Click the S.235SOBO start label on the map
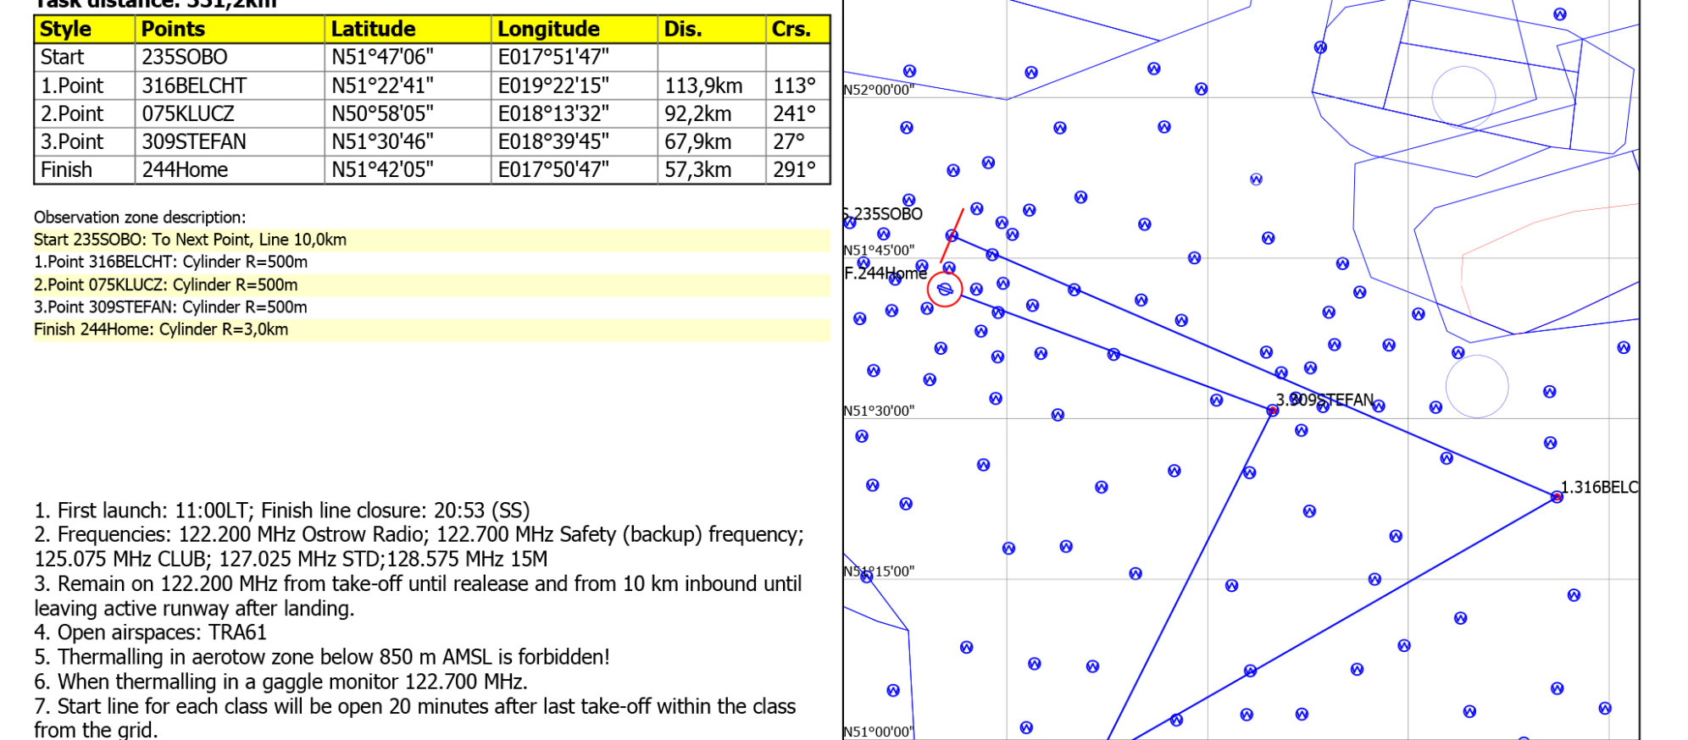The image size is (1688, 740). [885, 214]
